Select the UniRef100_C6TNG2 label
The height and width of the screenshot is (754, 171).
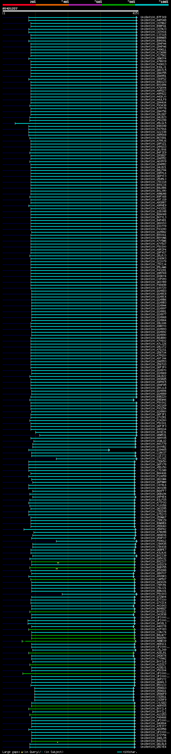153,23
